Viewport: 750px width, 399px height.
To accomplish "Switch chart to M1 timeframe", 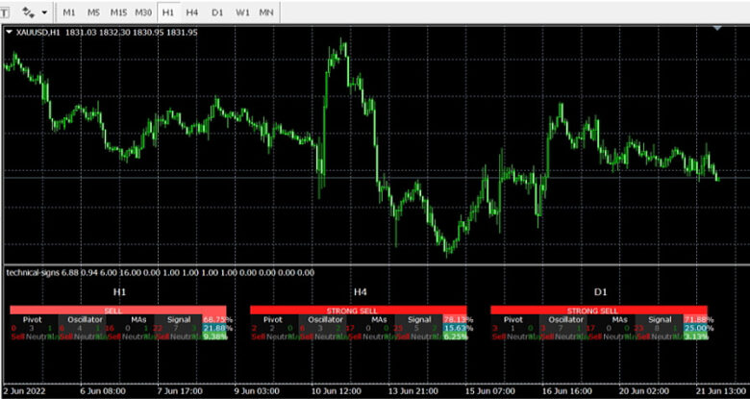I will coord(69,12).
